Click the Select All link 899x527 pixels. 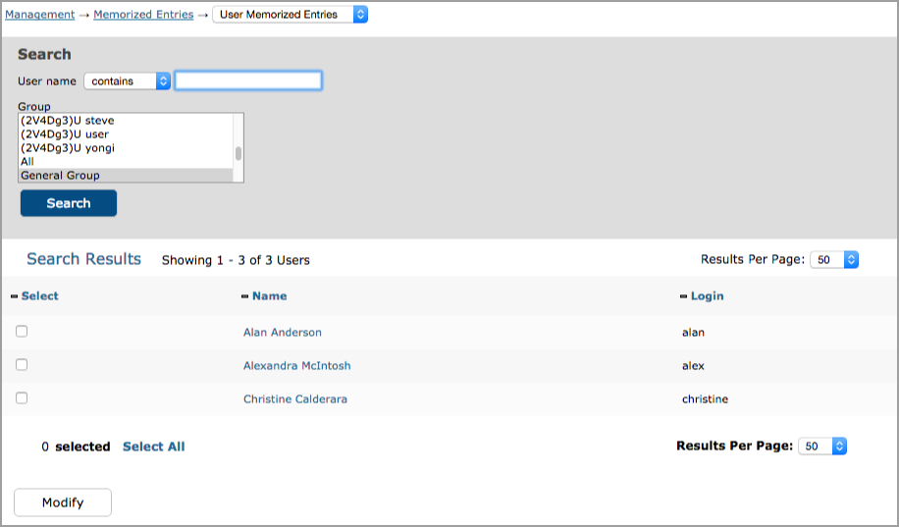point(154,447)
